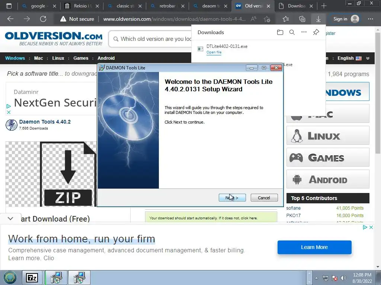381x285 pixels.
Task: Switch to the retrobar tab
Action: coord(167,6)
